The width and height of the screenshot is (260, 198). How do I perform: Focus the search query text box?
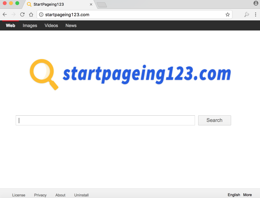(105, 120)
